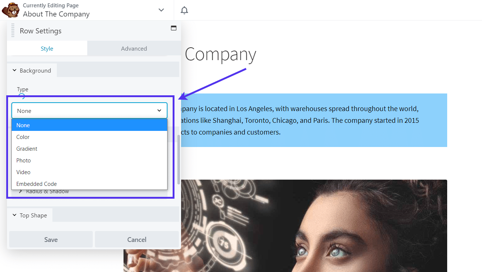Viewport: 482px width, 272px height.
Task: Collapse the Background section
Action: [35, 70]
